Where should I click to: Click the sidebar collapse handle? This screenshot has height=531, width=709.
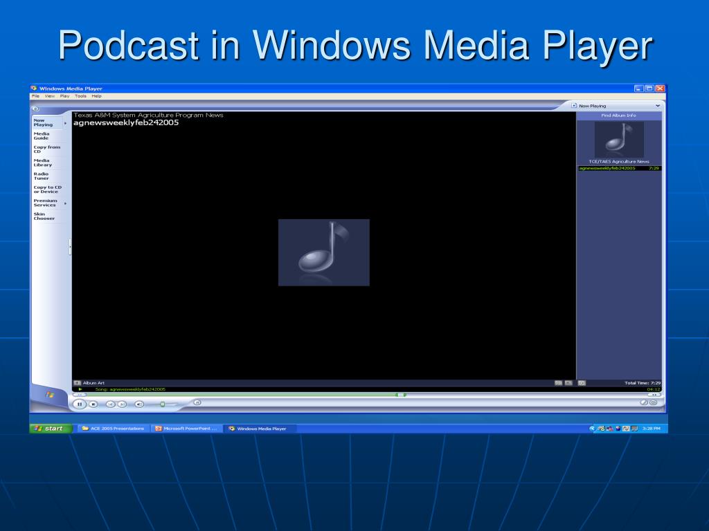click(70, 247)
